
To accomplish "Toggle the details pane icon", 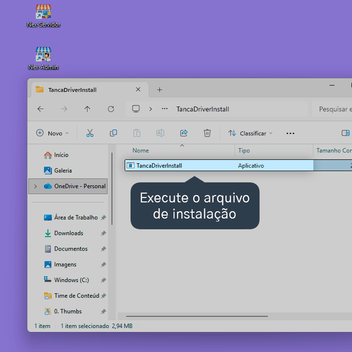I will (x=346, y=133).
